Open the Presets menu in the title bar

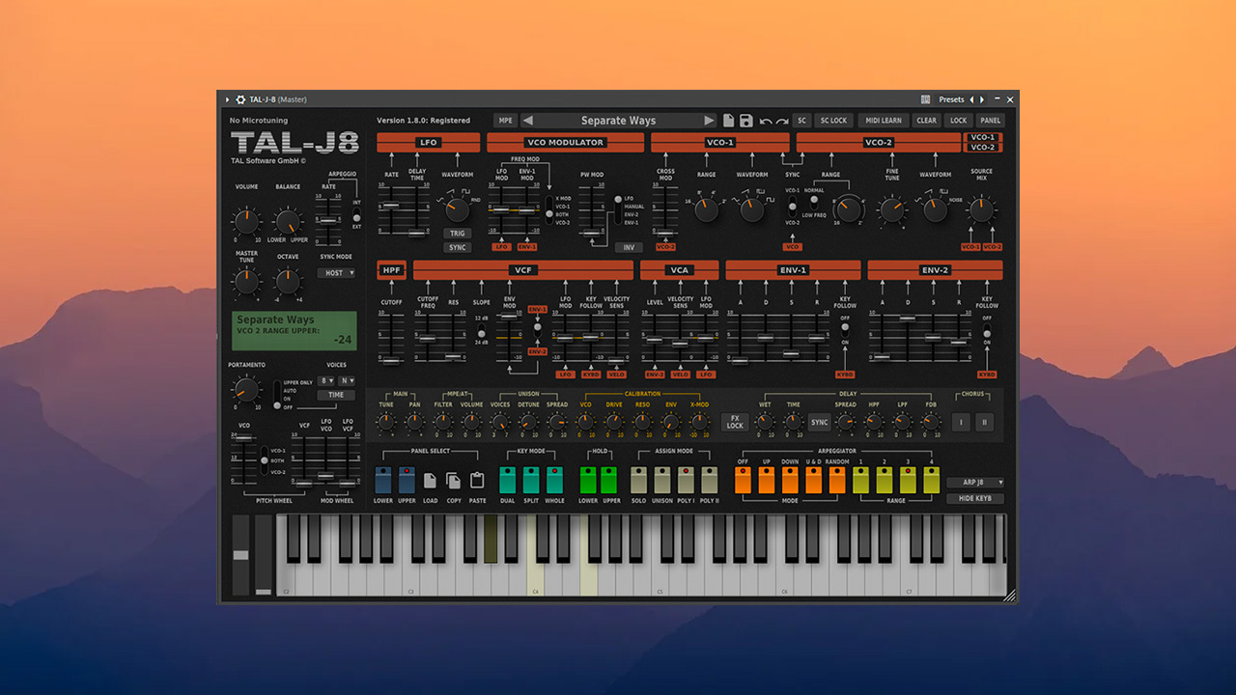click(951, 98)
